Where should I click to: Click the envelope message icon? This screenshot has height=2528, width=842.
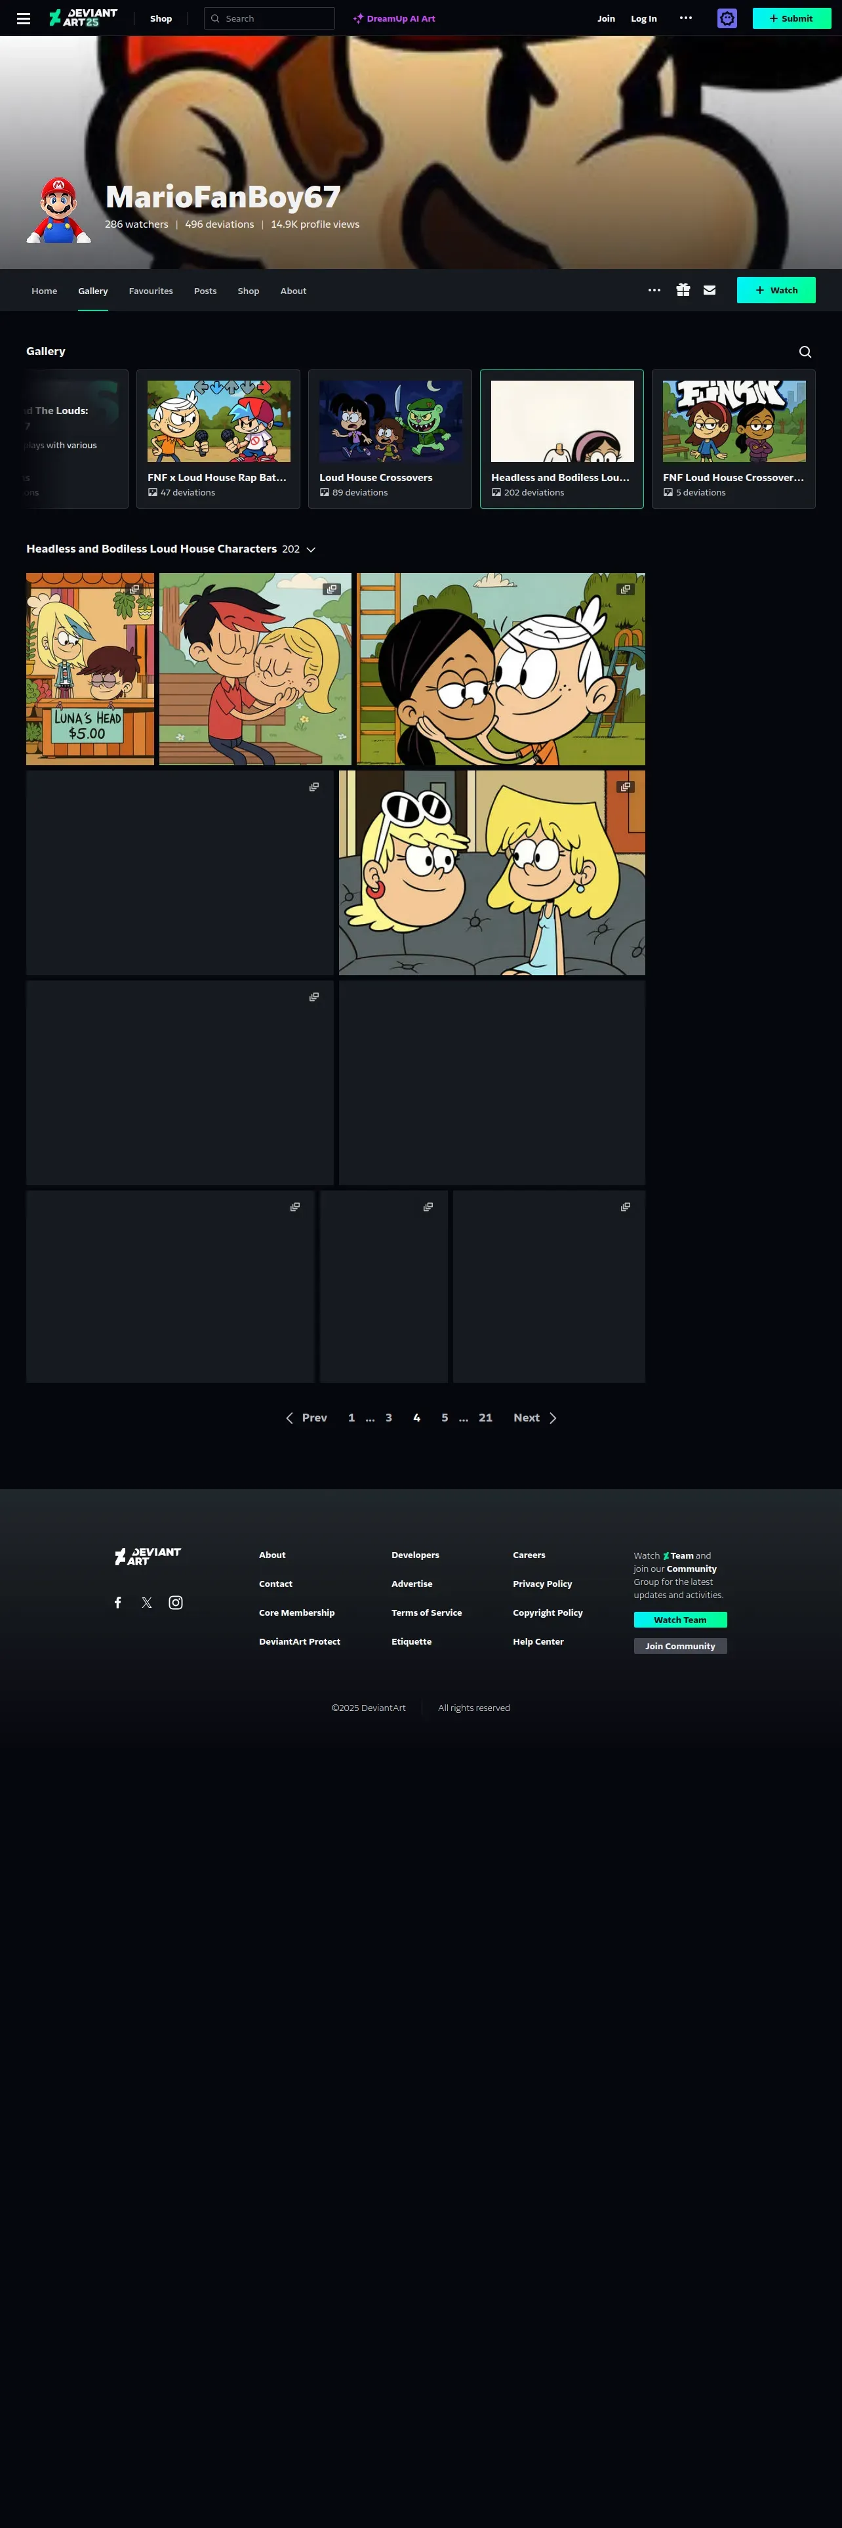coord(710,289)
